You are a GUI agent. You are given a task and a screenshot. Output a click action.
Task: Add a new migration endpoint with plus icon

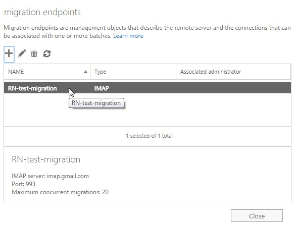click(x=9, y=54)
